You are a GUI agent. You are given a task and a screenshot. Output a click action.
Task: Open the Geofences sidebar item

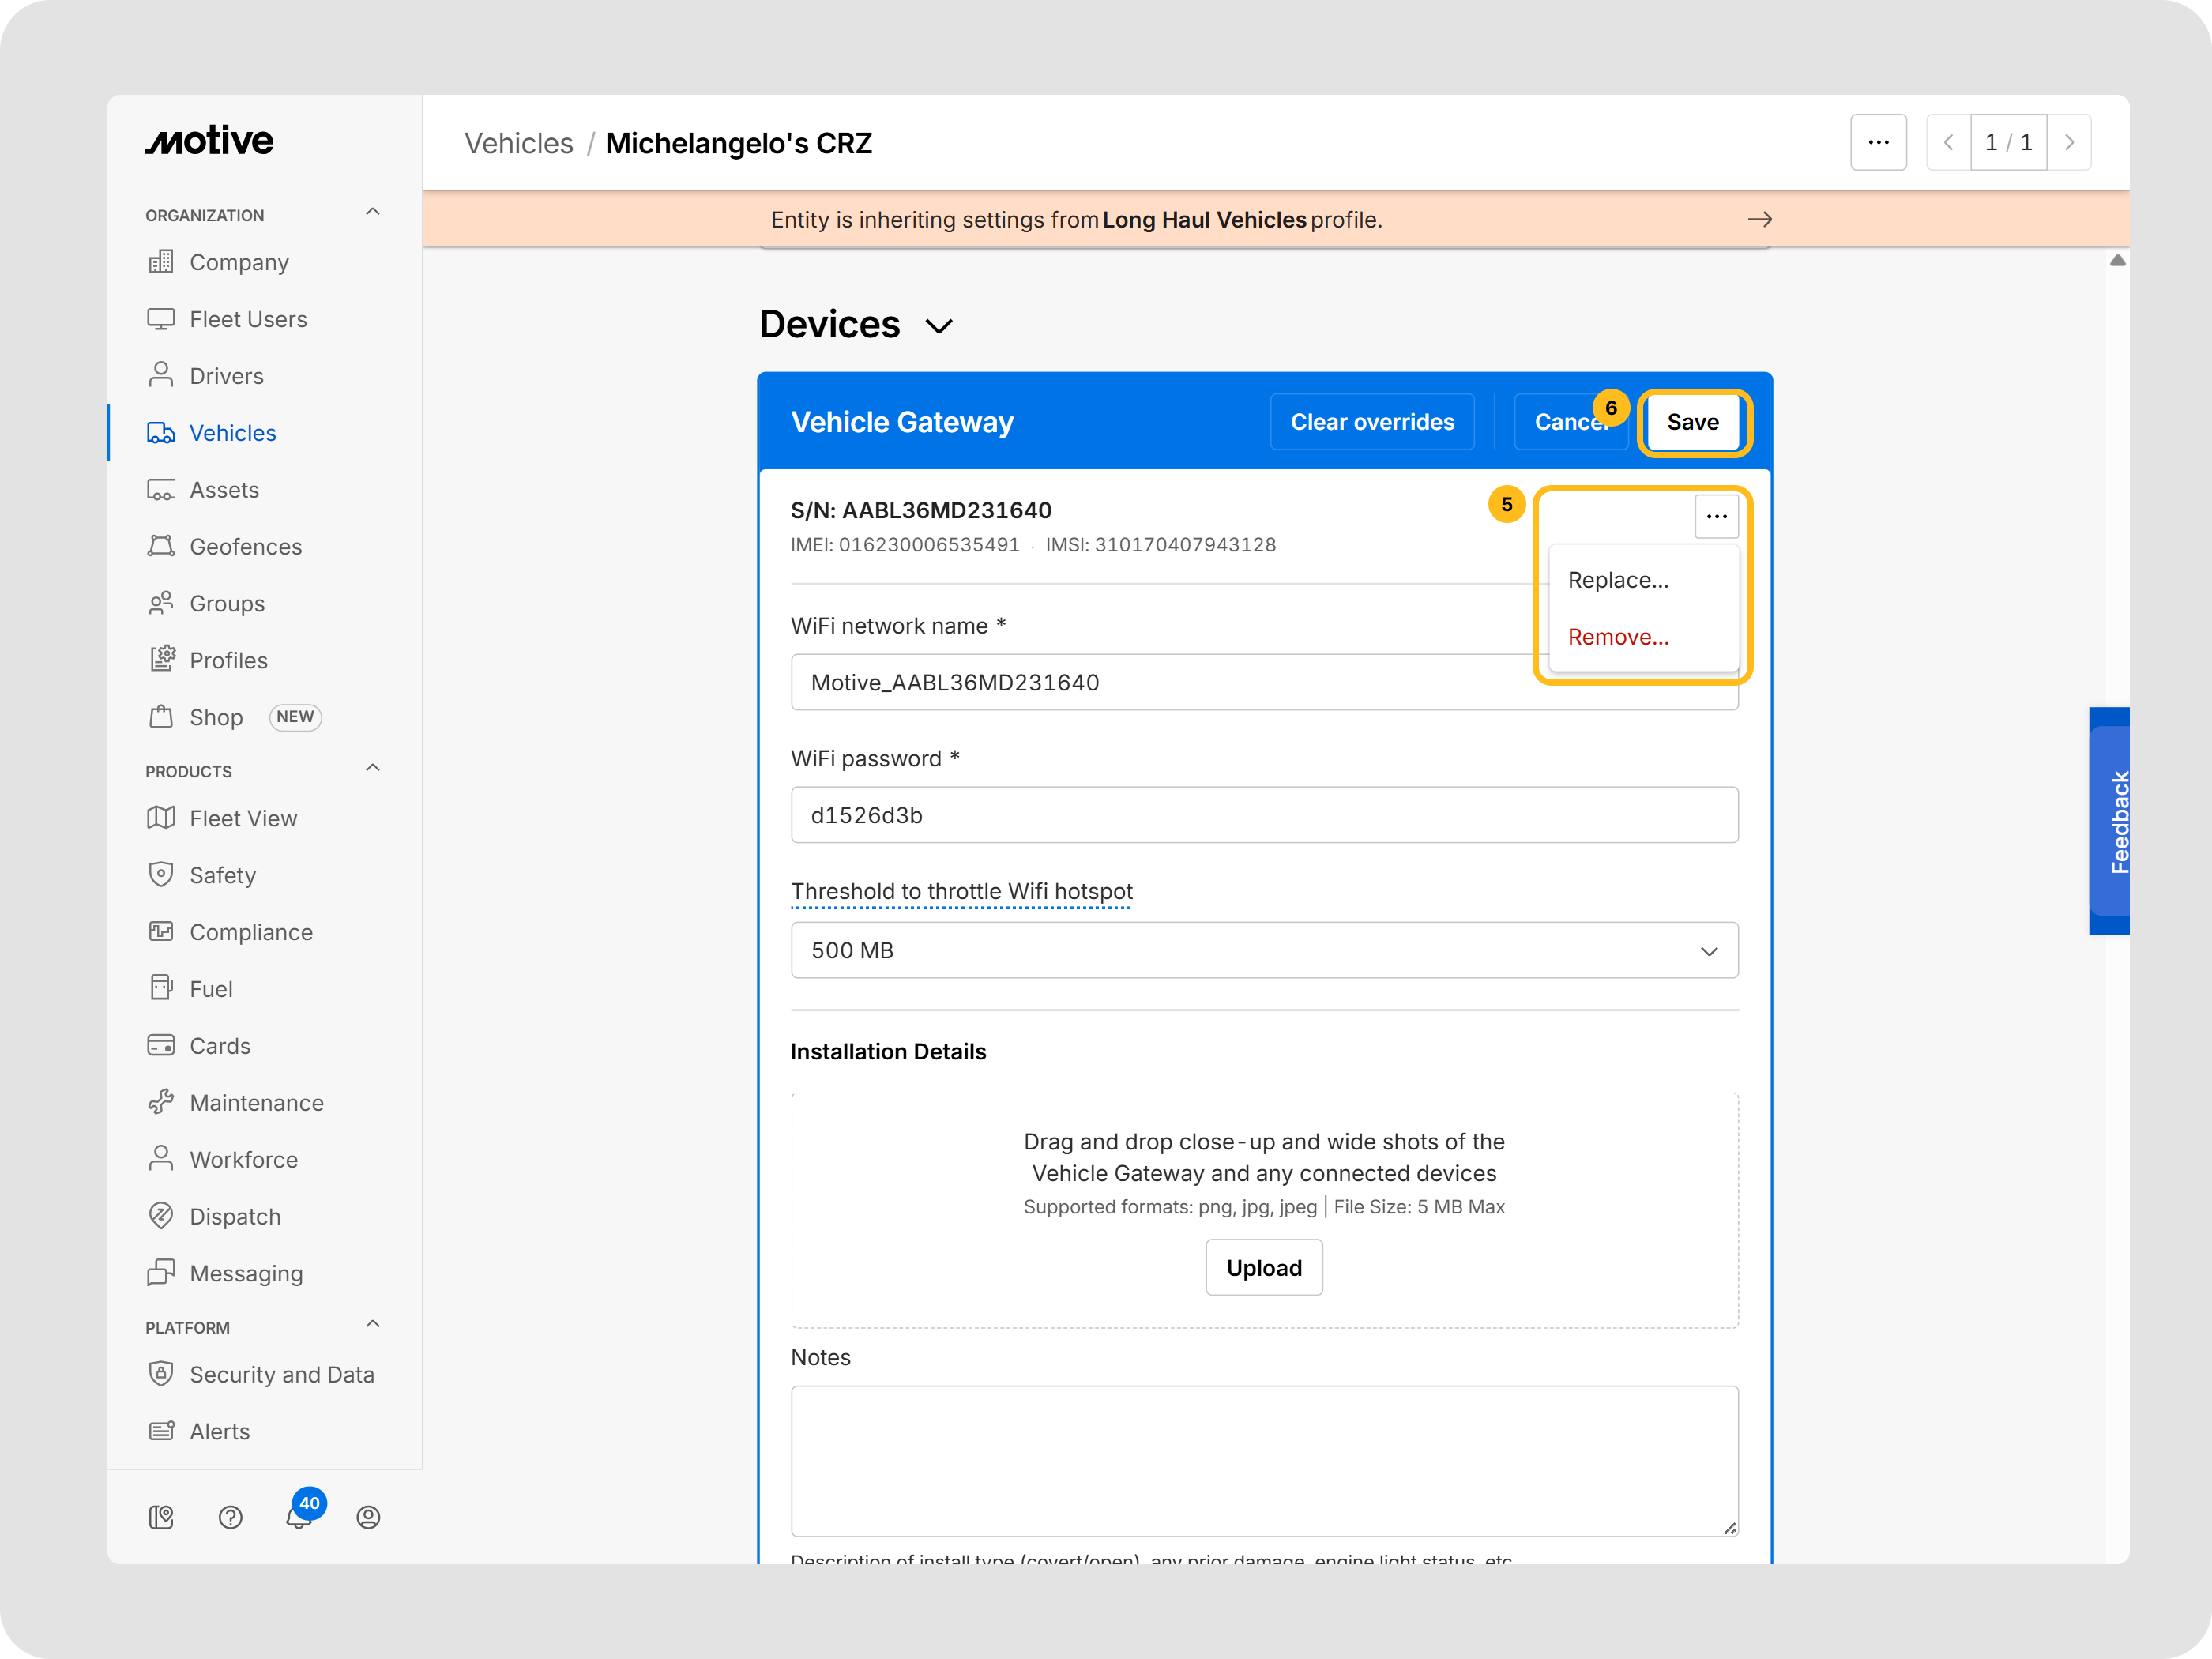pyautogui.click(x=245, y=547)
